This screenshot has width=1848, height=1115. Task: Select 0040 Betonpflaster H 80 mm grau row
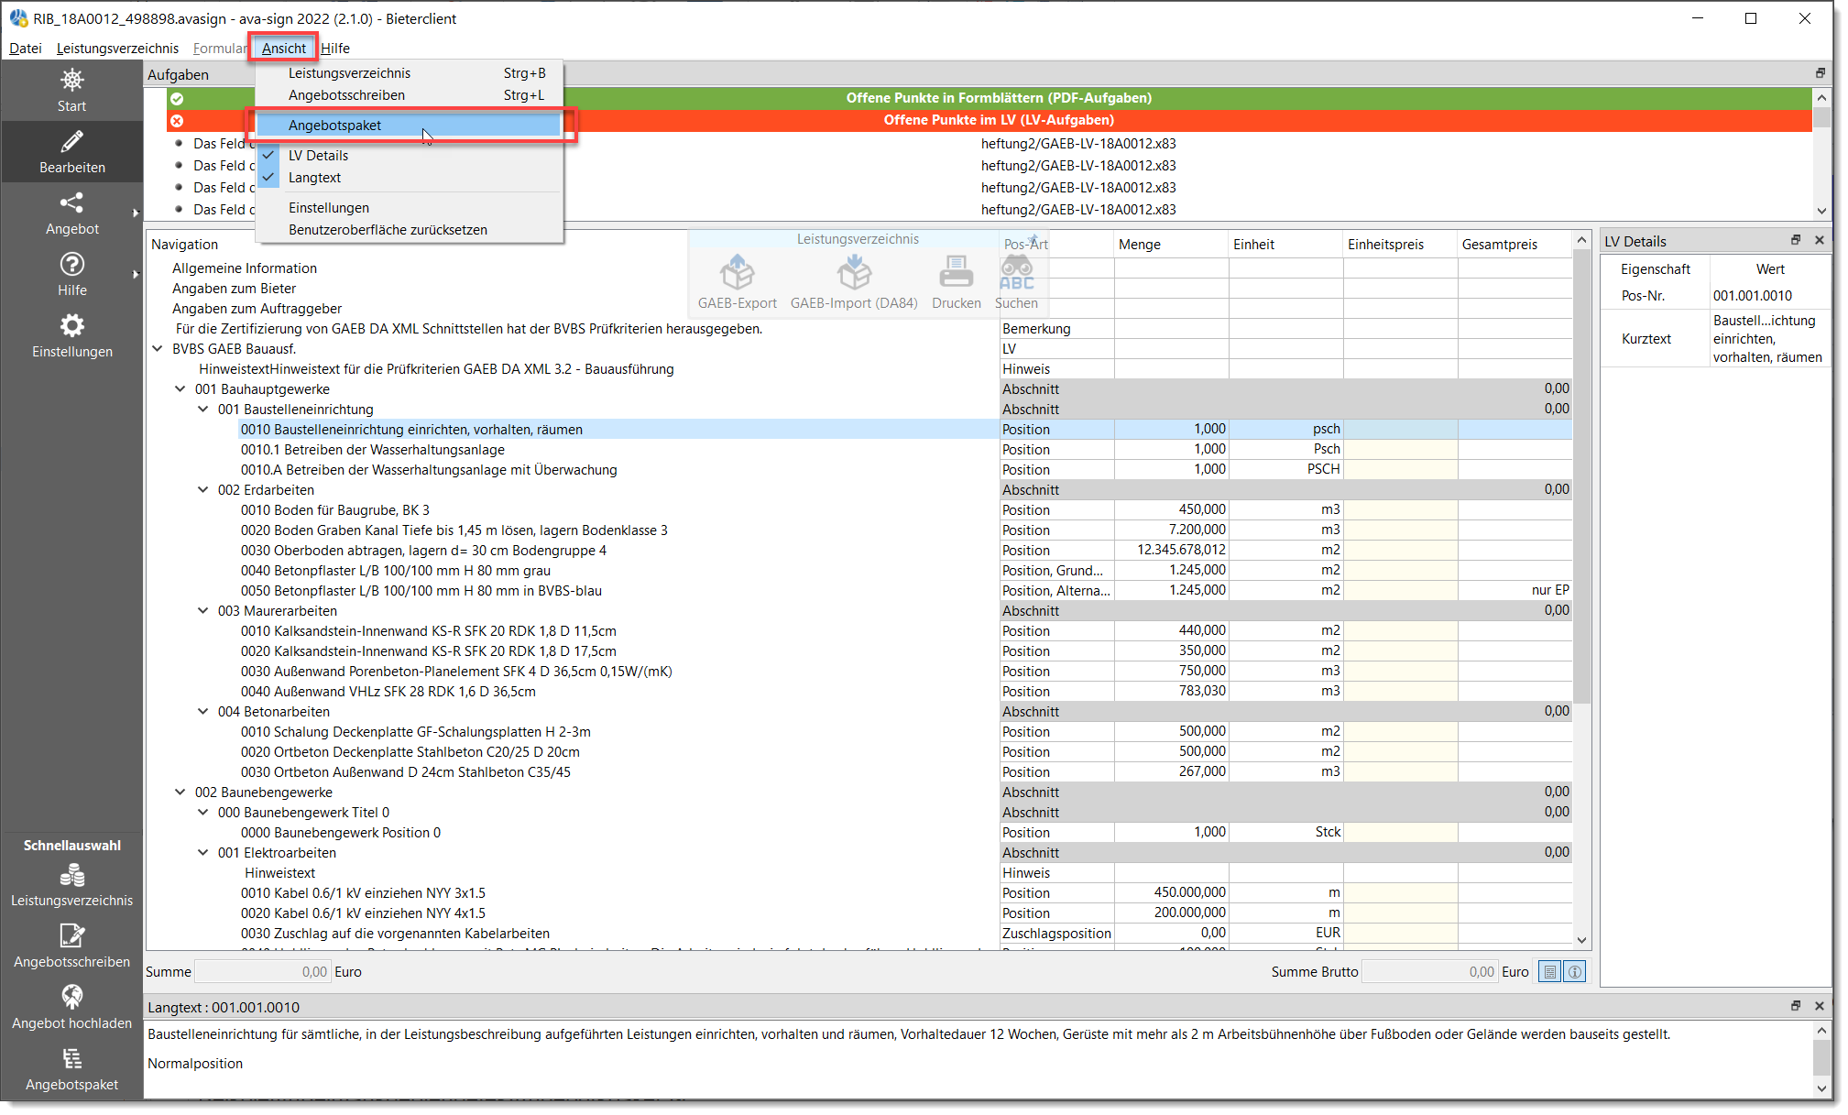[395, 571]
